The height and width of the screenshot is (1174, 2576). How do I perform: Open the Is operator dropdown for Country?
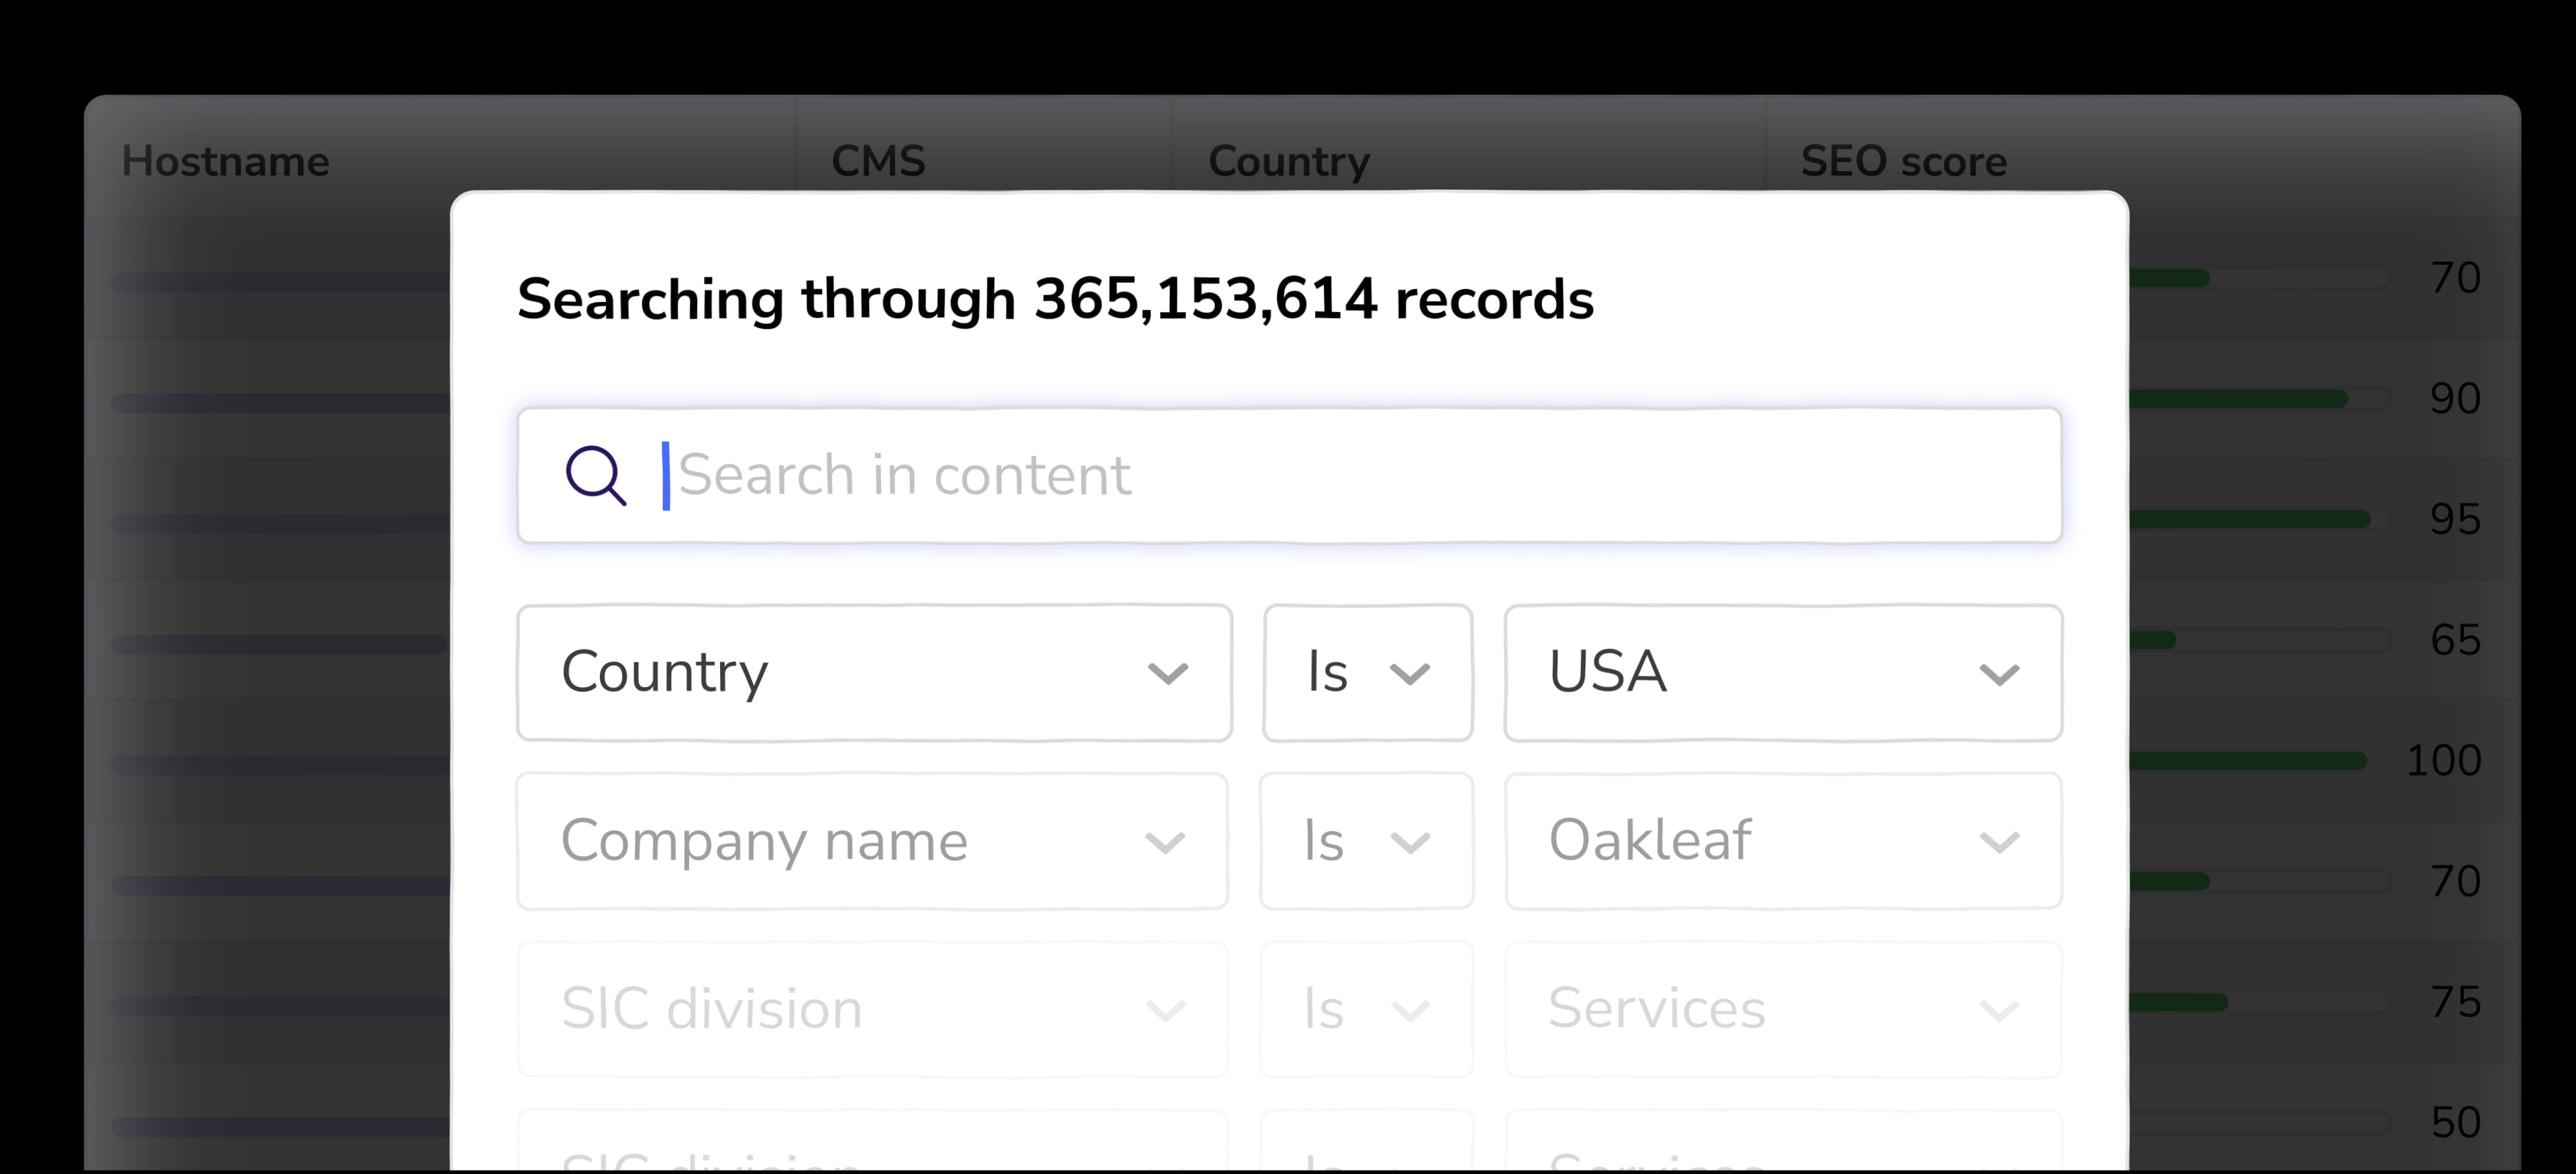coord(1367,672)
